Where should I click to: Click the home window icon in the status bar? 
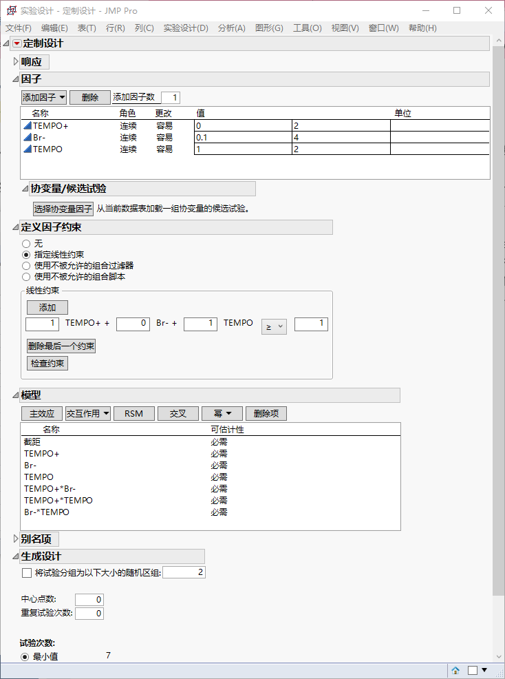[x=455, y=670]
